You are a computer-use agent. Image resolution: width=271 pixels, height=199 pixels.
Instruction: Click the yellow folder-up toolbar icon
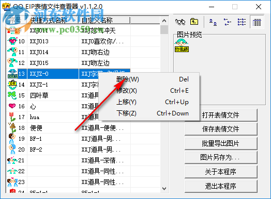tap(194, 22)
